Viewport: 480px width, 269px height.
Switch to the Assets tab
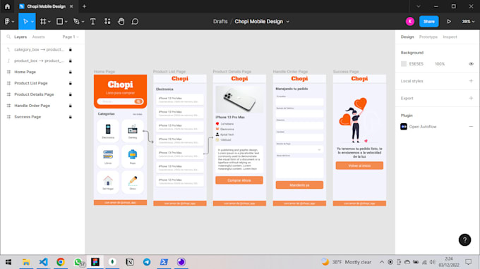tap(39, 37)
